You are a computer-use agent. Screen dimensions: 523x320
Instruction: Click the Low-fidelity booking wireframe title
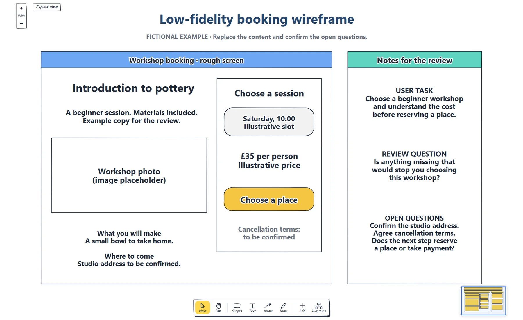pyautogui.click(x=257, y=19)
